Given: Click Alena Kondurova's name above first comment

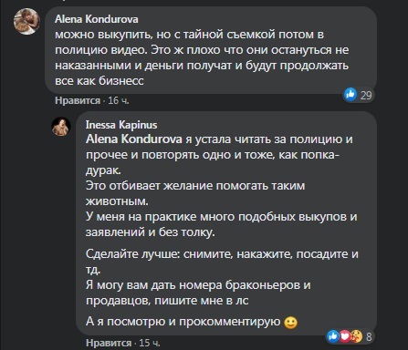Looking at the screenshot, I should tap(97, 19).
